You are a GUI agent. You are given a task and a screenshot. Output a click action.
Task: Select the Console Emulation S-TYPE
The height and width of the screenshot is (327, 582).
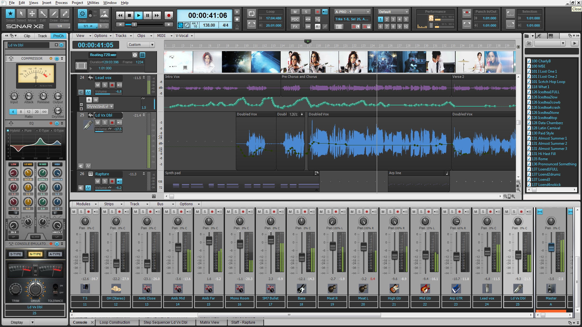click(14, 254)
